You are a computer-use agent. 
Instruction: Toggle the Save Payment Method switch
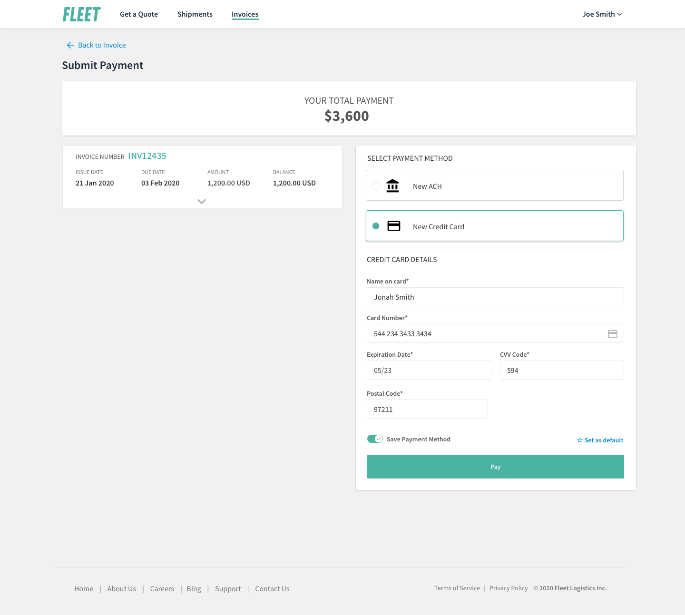tap(375, 439)
